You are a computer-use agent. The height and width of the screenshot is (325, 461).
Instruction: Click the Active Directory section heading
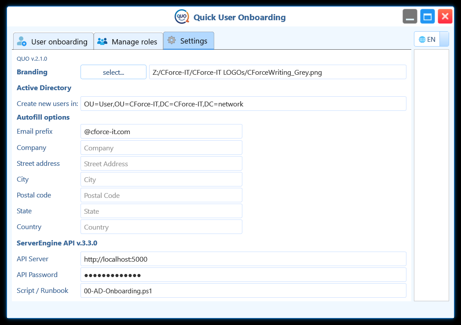(44, 88)
